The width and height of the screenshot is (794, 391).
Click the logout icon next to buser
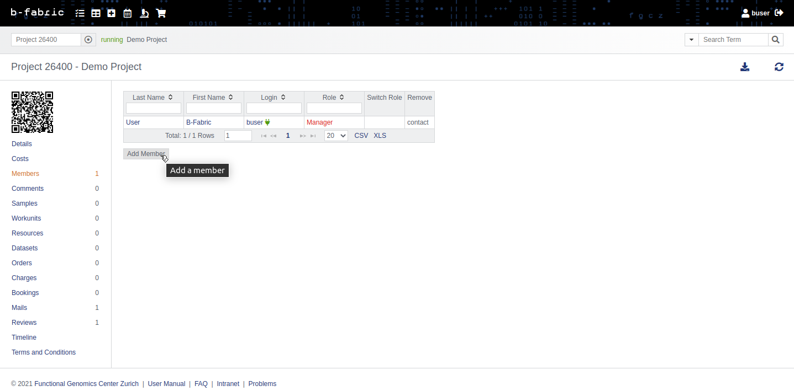[x=779, y=13]
